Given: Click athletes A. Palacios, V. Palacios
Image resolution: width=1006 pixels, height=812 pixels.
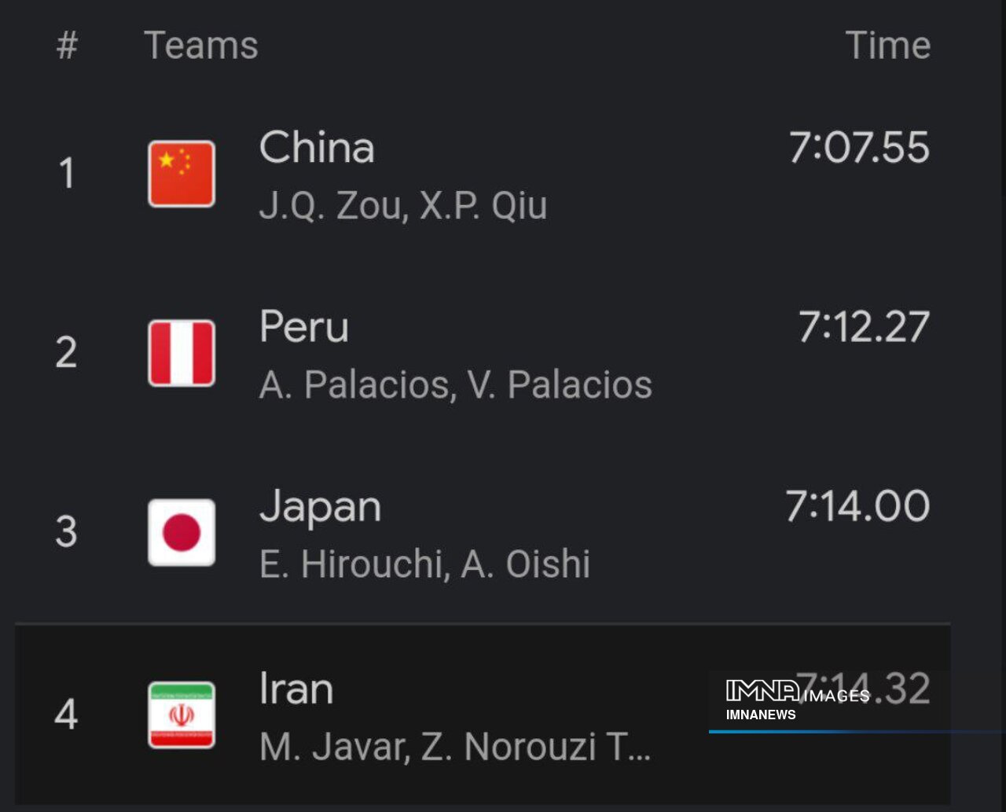Looking at the screenshot, I should point(456,385).
